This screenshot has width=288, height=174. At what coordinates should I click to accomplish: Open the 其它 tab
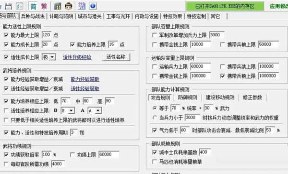coord(215,16)
